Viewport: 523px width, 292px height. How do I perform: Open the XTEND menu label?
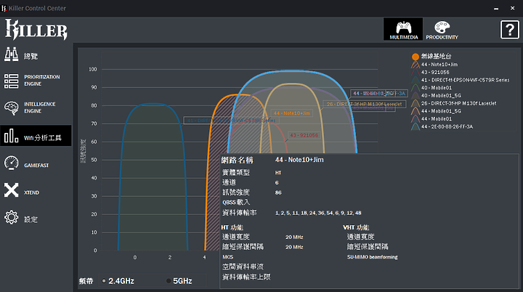pyautogui.click(x=32, y=192)
